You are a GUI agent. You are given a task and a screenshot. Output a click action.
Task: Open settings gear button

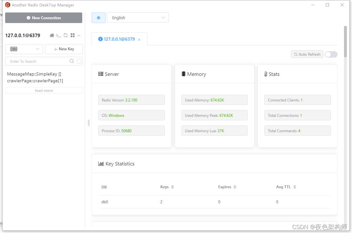(x=99, y=18)
